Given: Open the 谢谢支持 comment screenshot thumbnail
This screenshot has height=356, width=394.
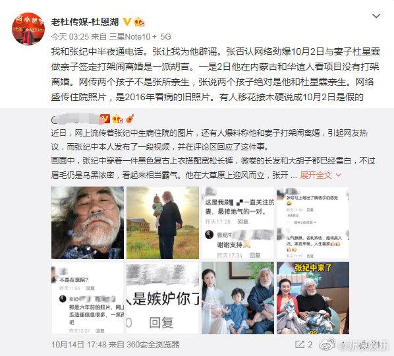Looking at the screenshot, I should pyautogui.click(x=238, y=223).
